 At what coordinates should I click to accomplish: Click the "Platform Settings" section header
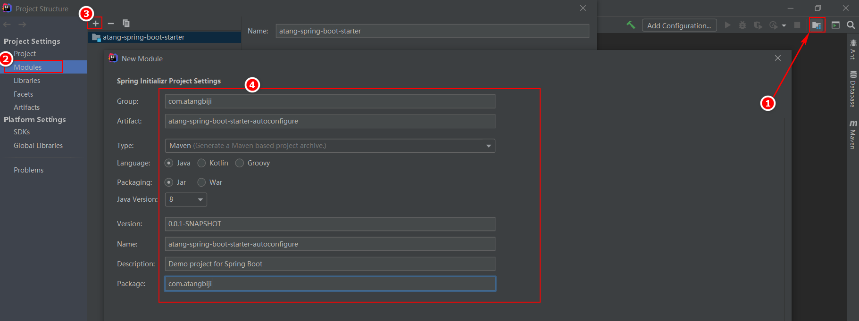pos(35,120)
